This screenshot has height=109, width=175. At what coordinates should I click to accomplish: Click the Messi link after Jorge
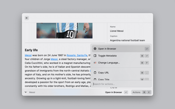54,59
